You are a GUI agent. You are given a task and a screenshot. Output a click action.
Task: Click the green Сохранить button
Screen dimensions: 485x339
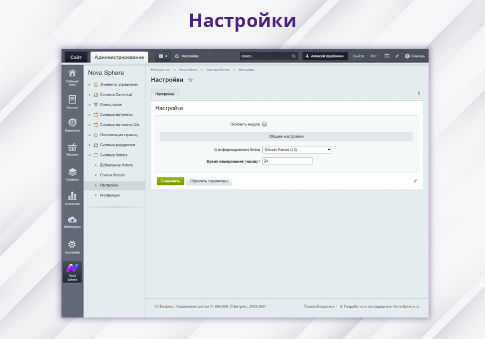tap(170, 181)
